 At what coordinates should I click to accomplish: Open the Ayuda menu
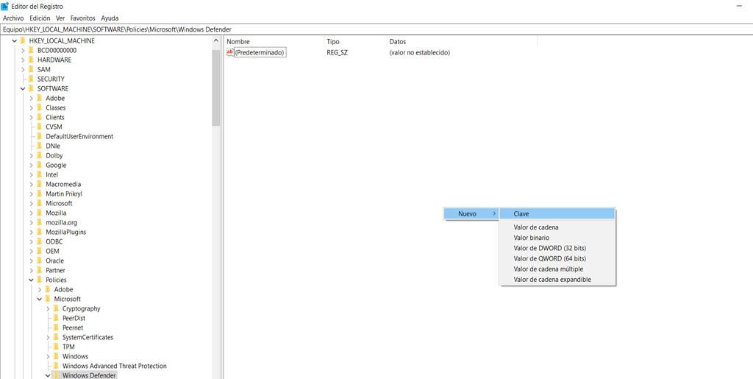(x=110, y=18)
